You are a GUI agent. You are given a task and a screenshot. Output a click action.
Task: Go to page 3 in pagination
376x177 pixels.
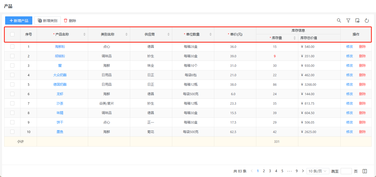270,171
